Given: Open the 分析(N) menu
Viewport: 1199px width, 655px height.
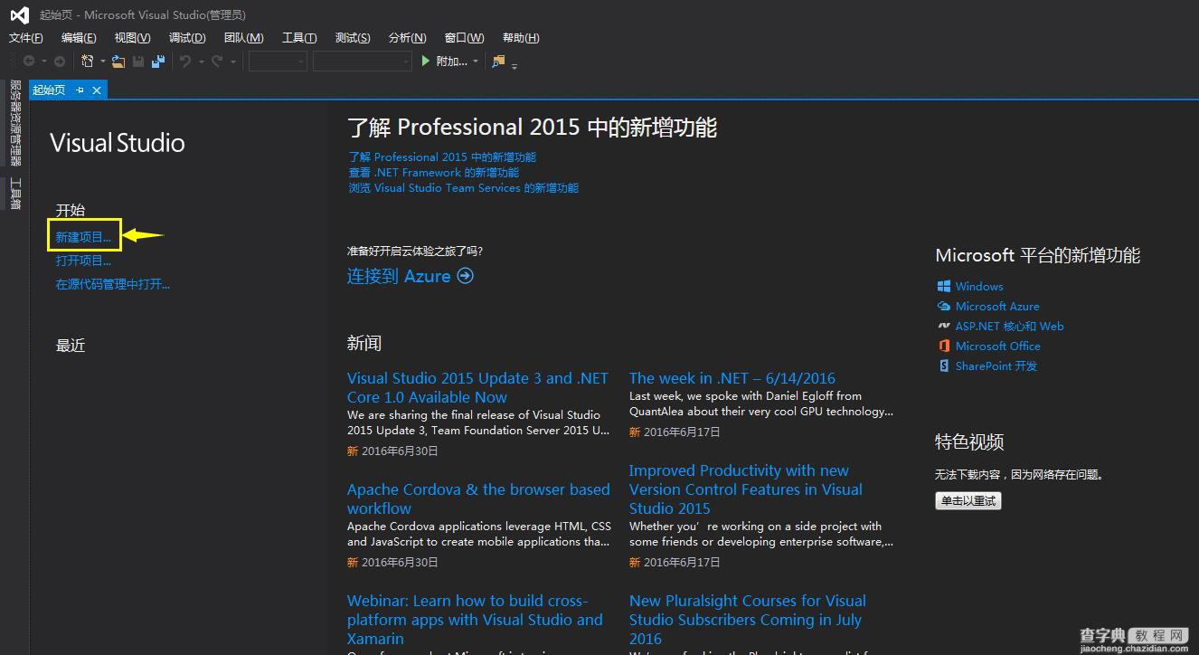Looking at the screenshot, I should pyautogui.click(x=407, y=38).
